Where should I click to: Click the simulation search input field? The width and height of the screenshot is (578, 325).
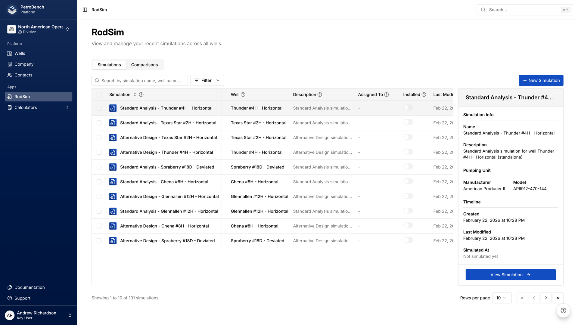pos(140,80)
